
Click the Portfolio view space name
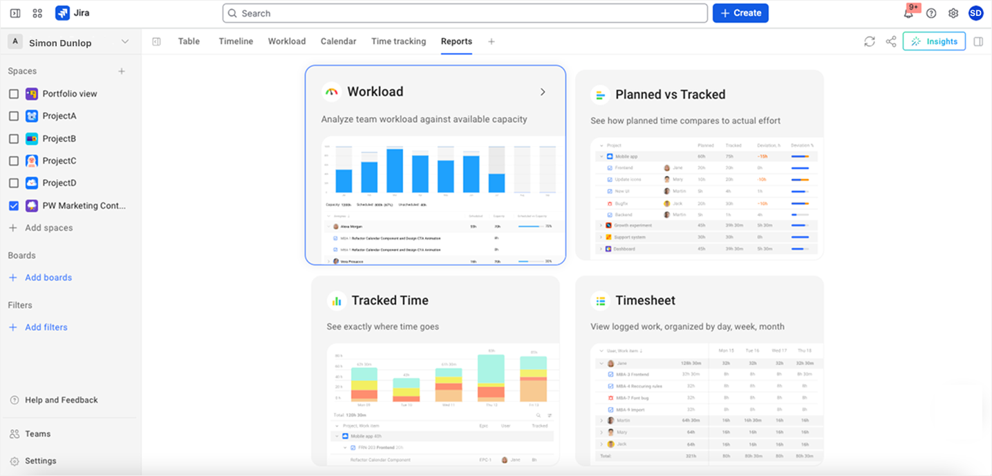(x=70, y=94)
